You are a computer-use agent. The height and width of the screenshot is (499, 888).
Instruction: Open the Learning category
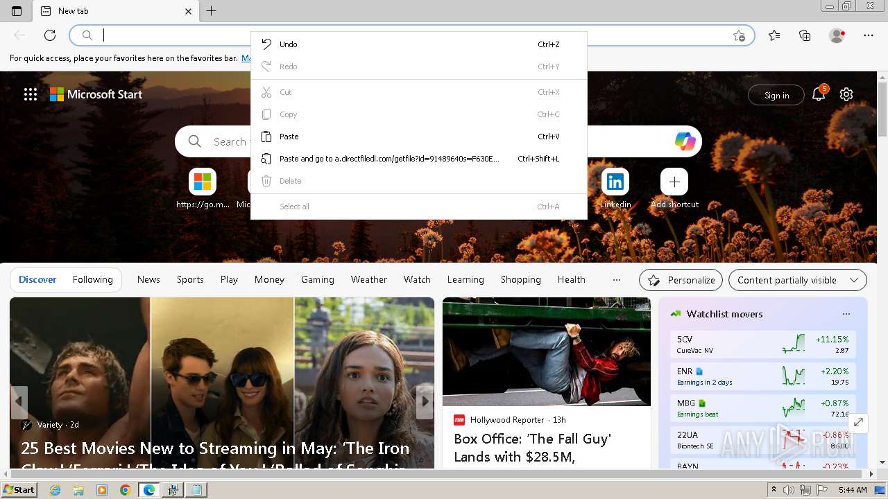(466, 279)
